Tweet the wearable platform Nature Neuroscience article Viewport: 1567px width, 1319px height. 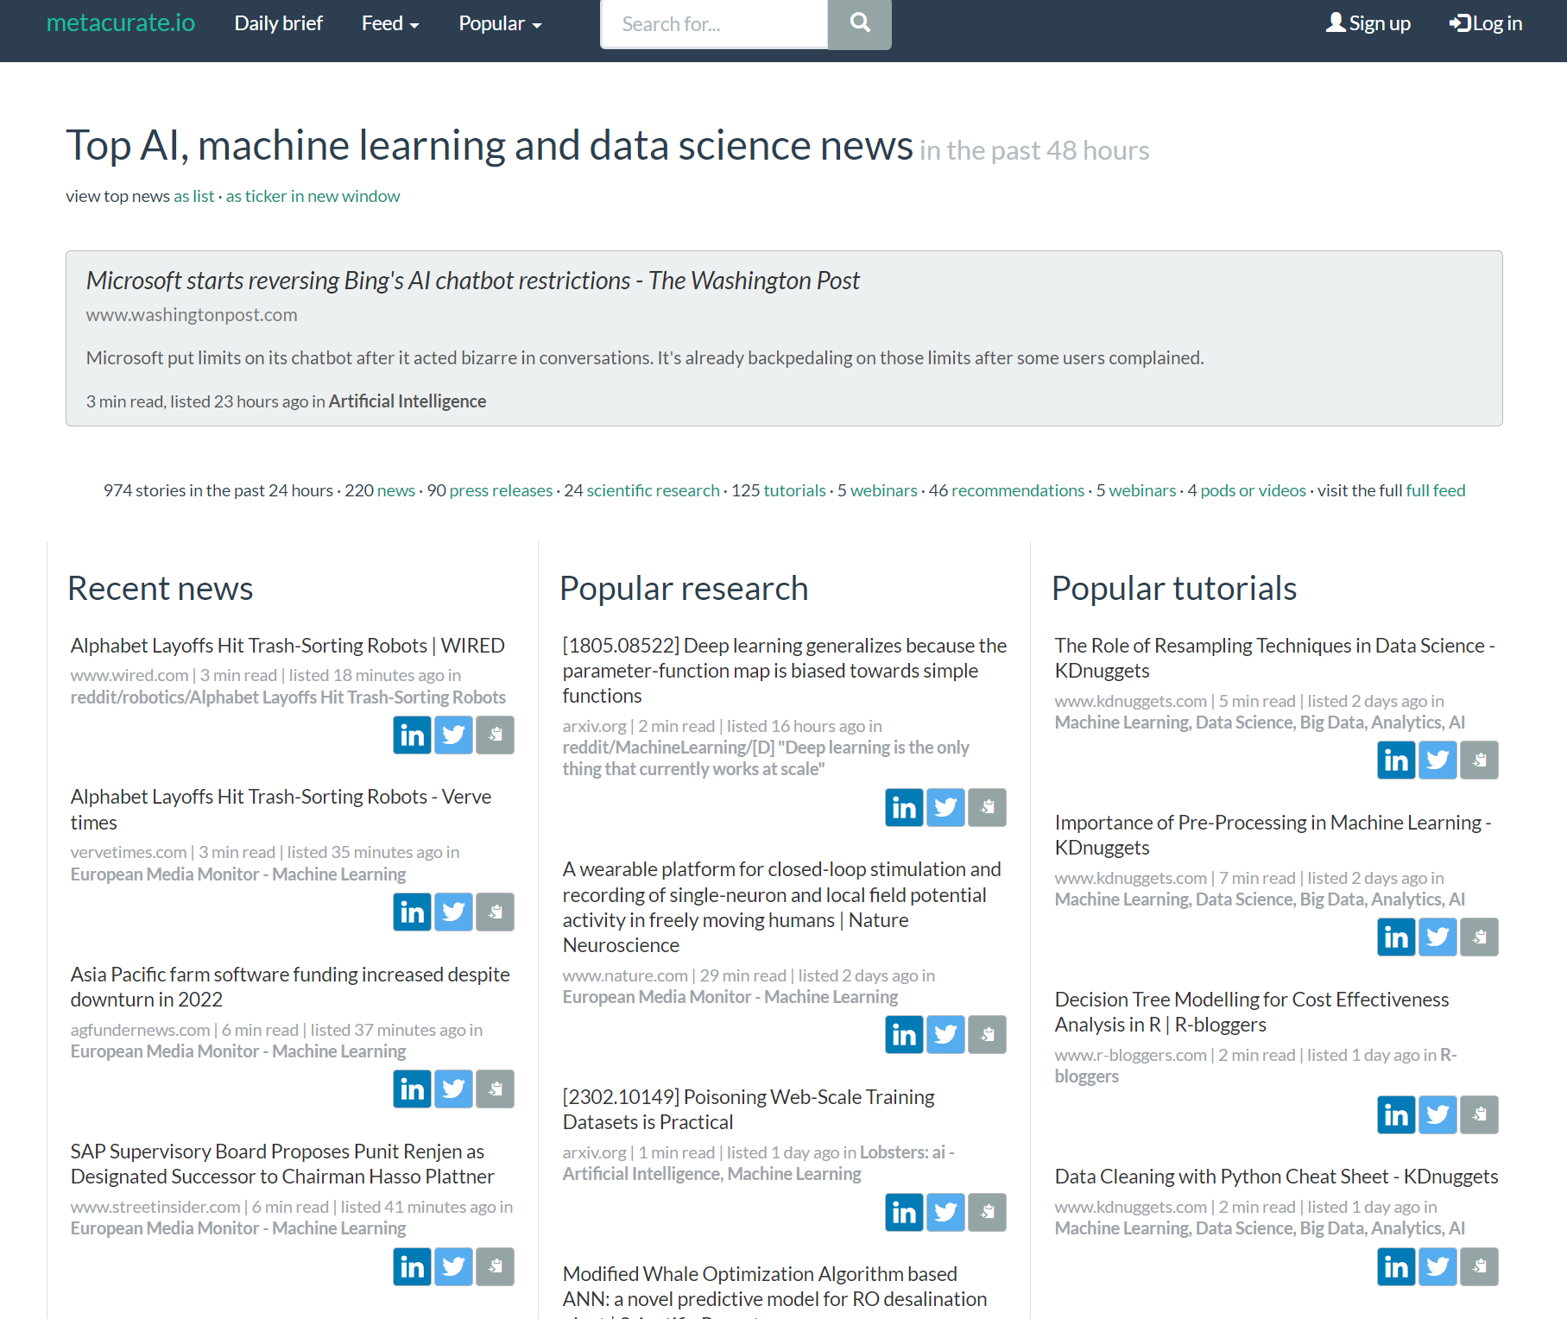click(945, 1034)
